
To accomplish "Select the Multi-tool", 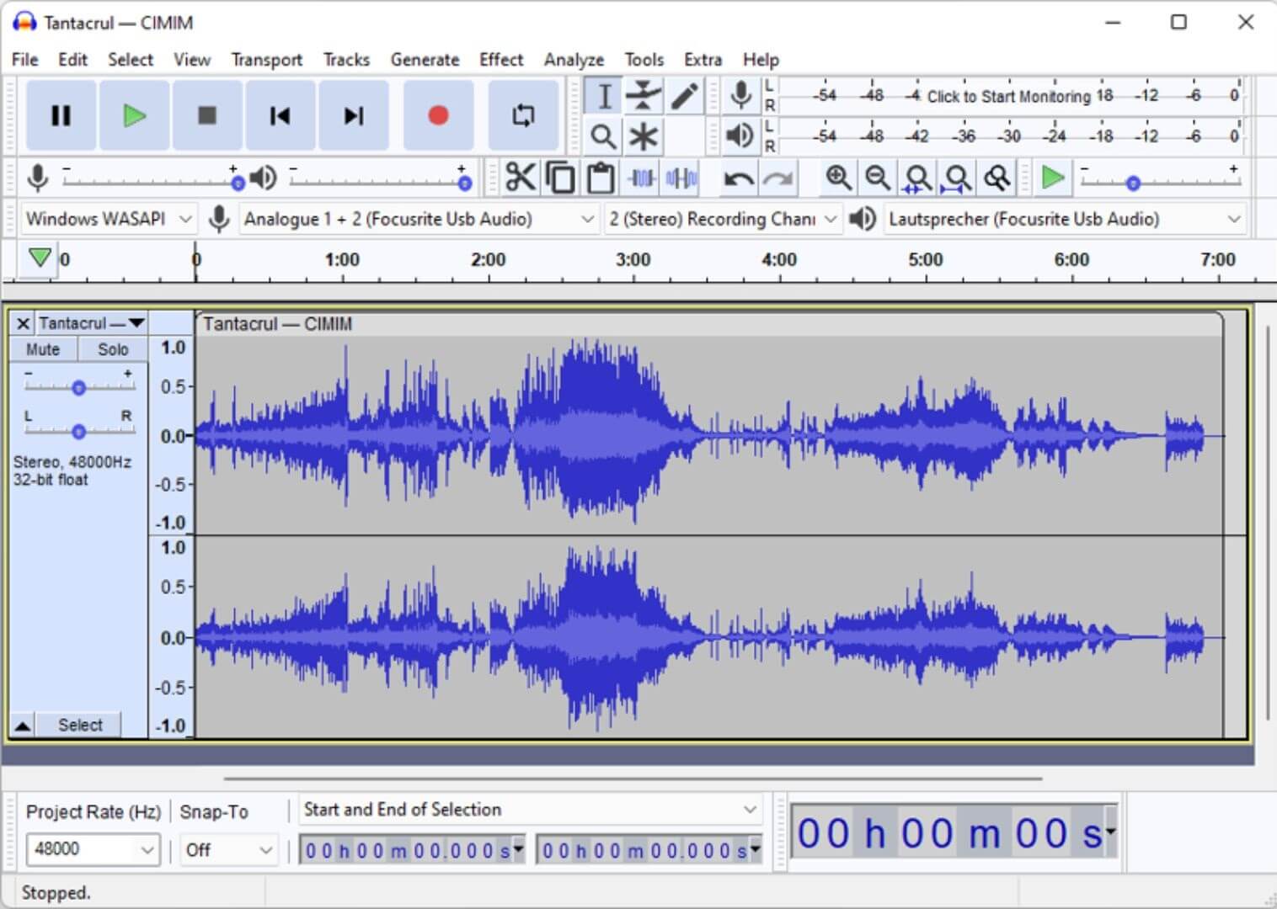I will click(x=644, y=136).
